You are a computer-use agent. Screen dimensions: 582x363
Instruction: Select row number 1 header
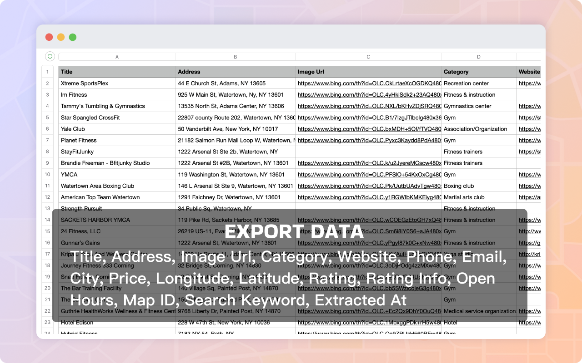pos(47,72)
